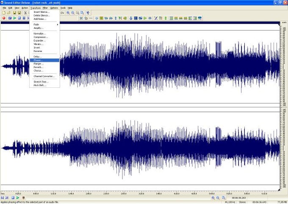Choose Add Noise from Transform menu

point(44,19)
